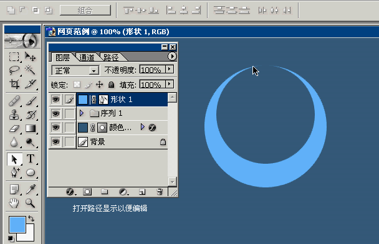Screen dimensions: 379x244
Task: Select the Blur tool
Action: click(14, 142)
